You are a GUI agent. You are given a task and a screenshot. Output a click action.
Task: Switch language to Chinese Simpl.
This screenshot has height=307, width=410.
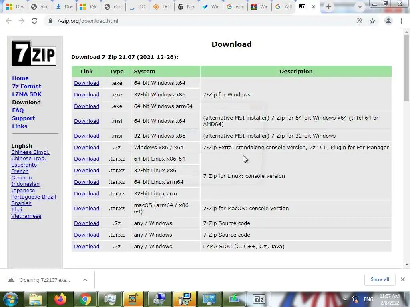pyautogui.click(x=30, y=152)
